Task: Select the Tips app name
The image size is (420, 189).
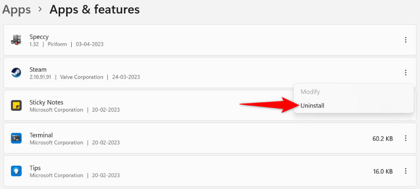Action: click(35, 168)
